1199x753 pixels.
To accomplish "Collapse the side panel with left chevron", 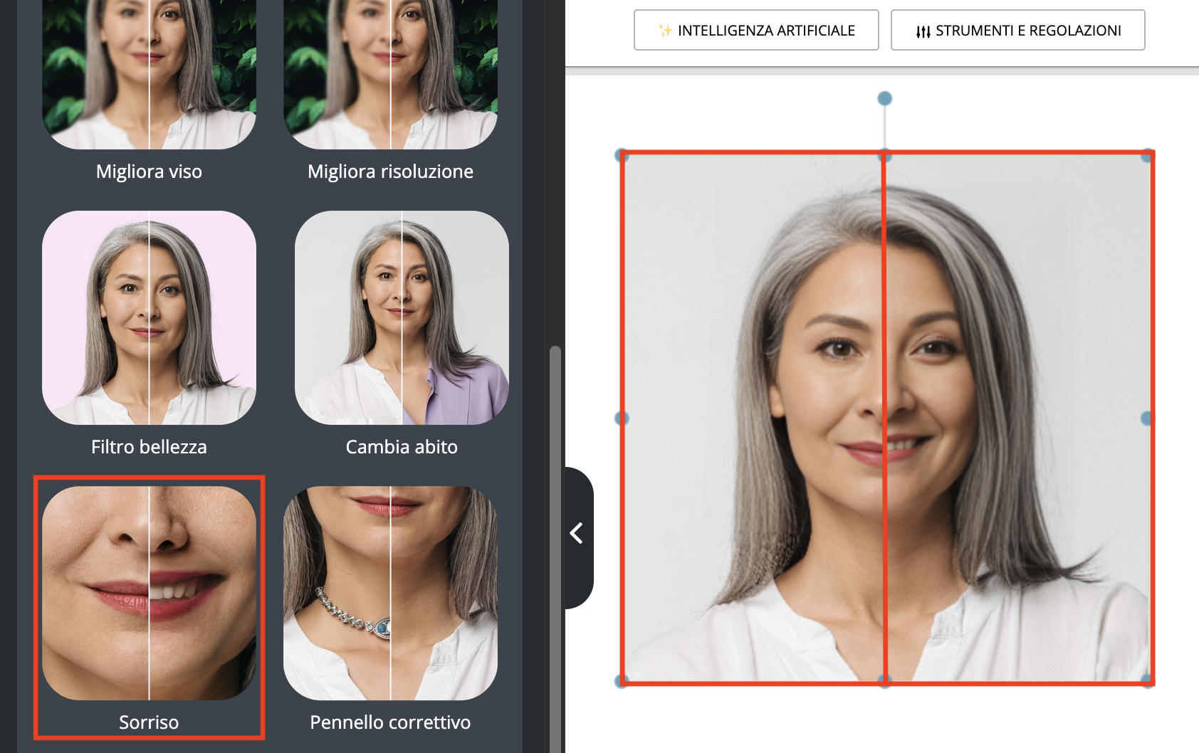I will point(577,533).
